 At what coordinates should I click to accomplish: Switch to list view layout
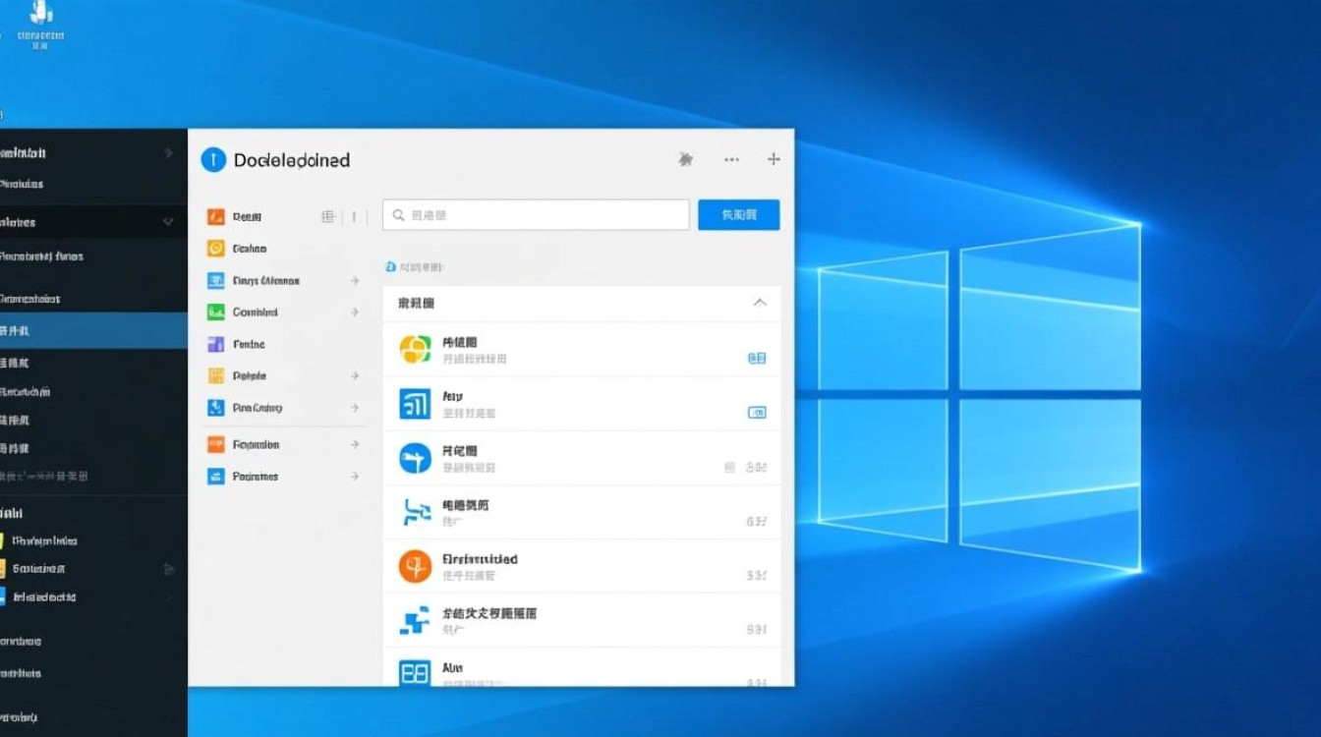click(354, 215)
